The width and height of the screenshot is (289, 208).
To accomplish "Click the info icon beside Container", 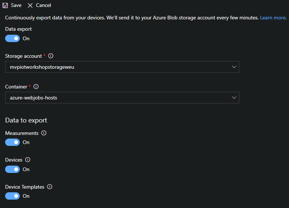I will click(36, 87).
